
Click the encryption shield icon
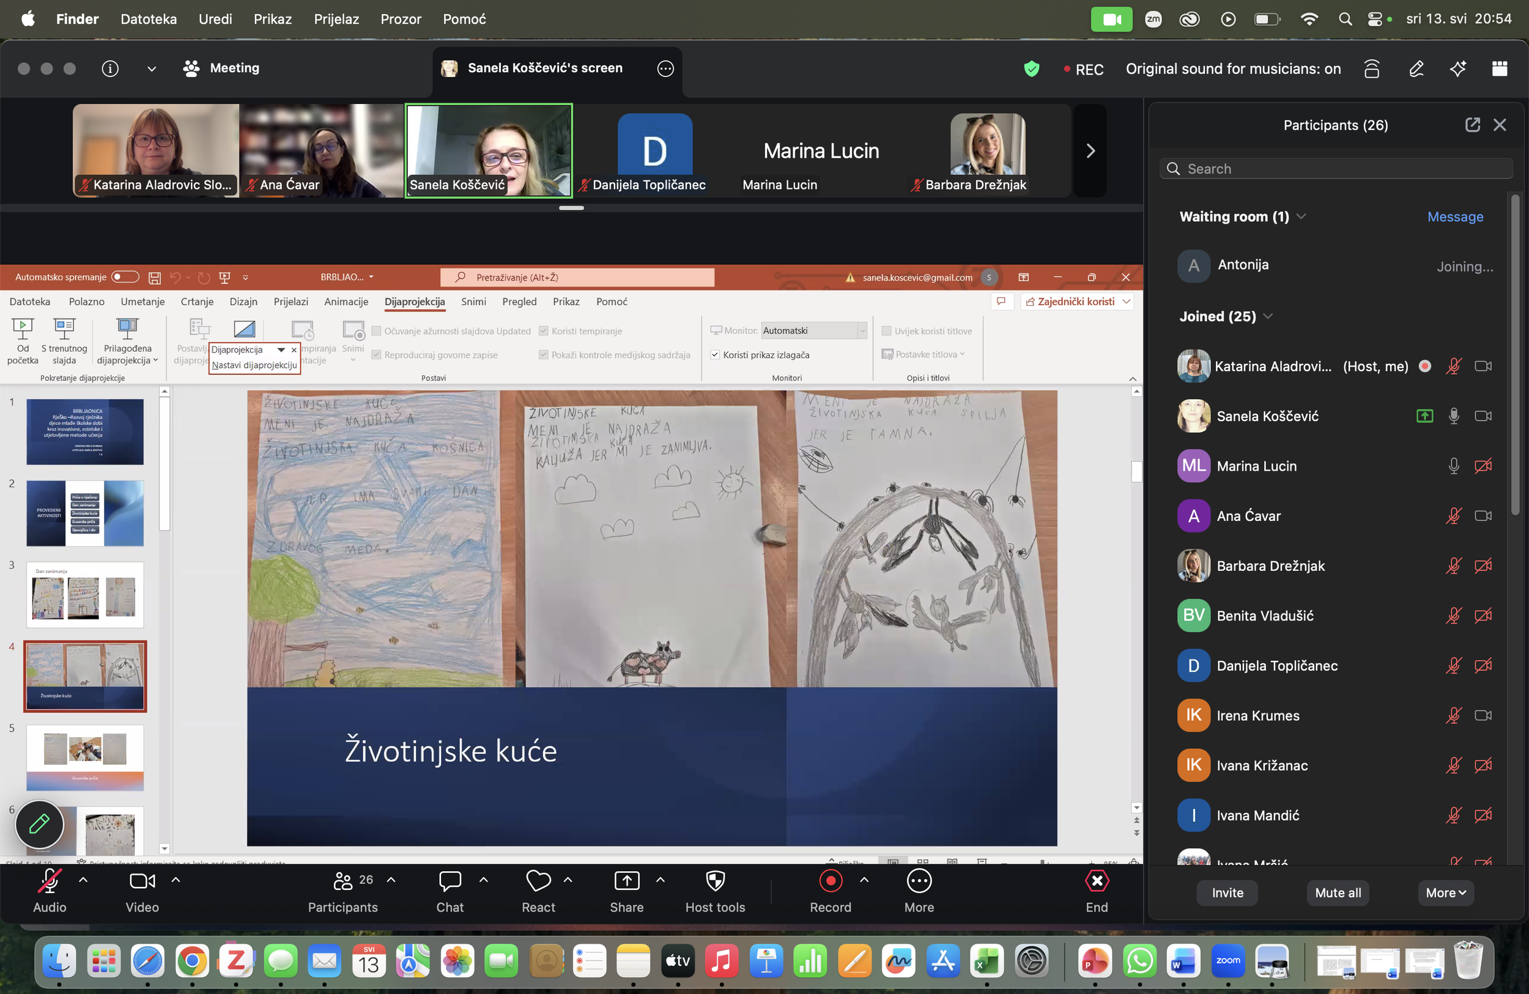[1031, 68]
